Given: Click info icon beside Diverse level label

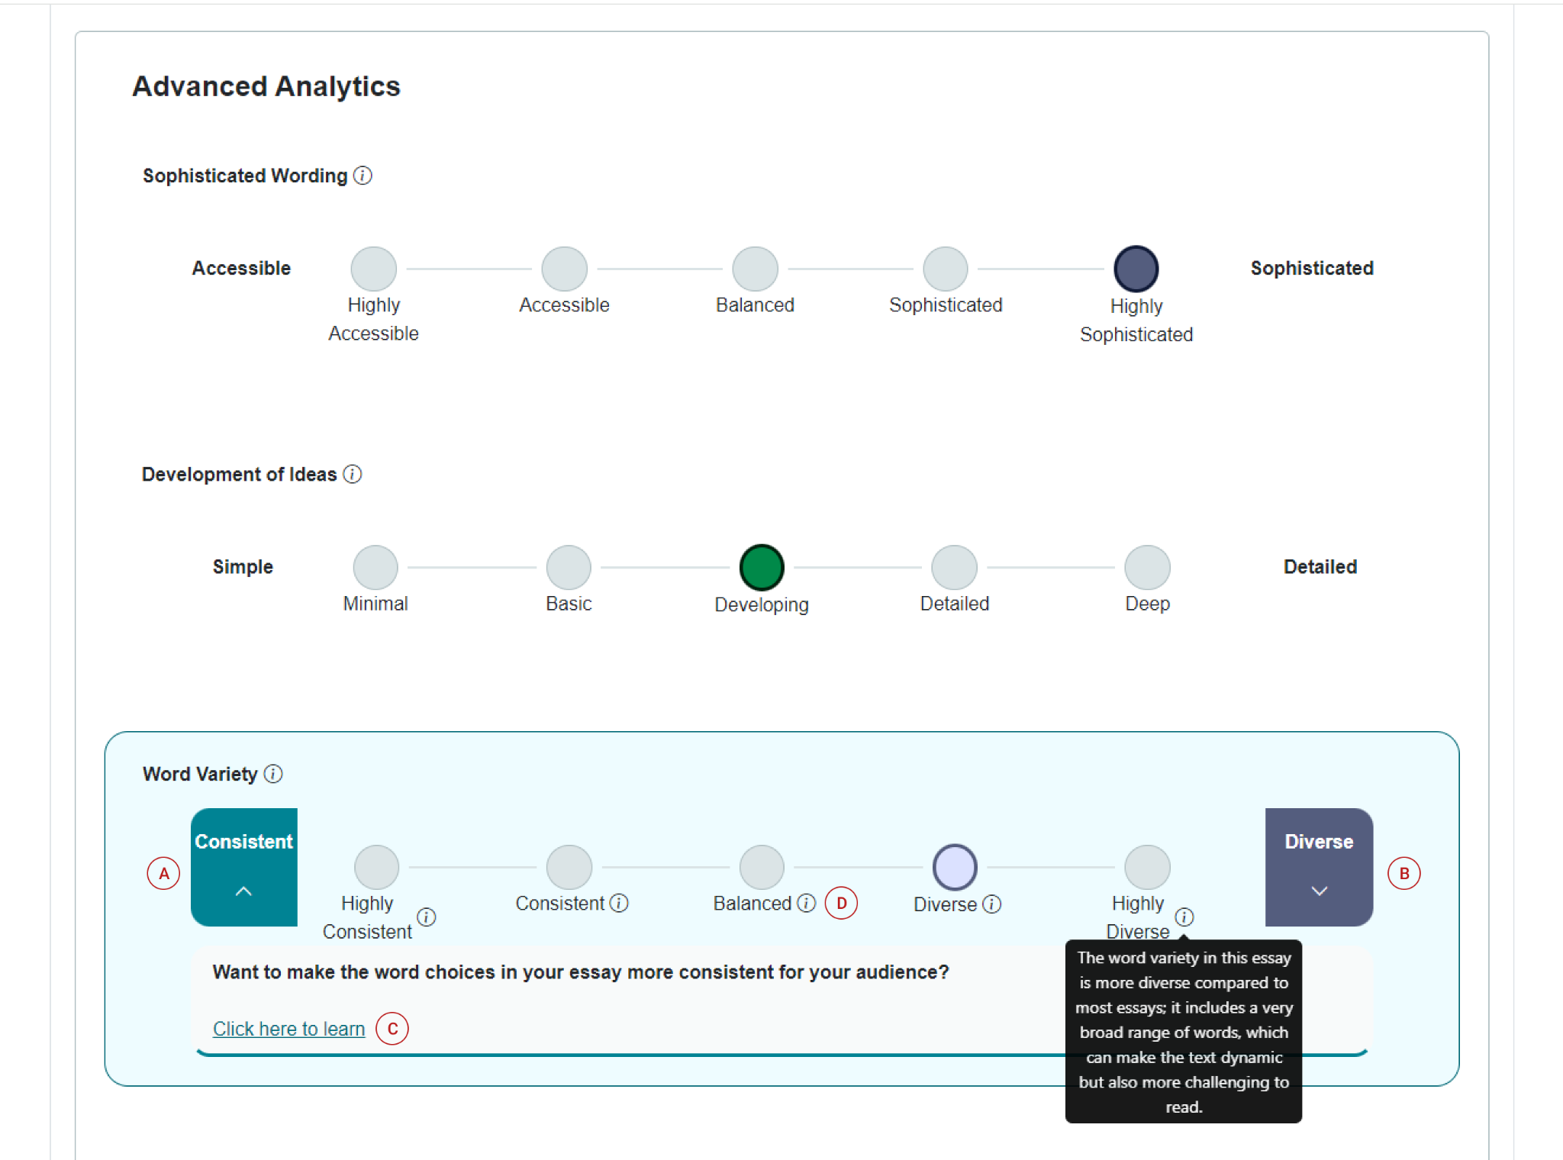Looking at the screenshot, I should pos(992,904).
